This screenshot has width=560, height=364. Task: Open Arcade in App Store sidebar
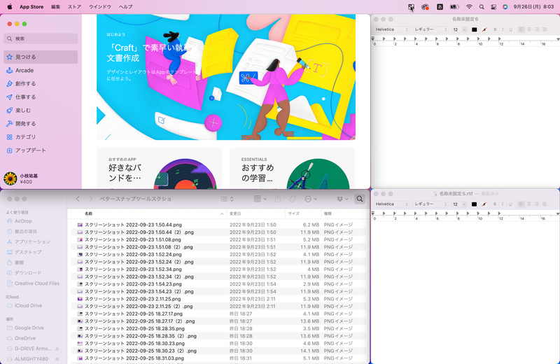41,71
